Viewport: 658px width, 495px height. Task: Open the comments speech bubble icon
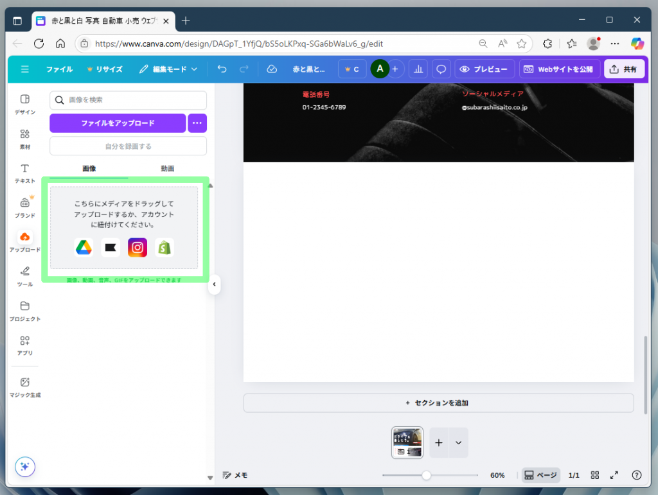441,69
